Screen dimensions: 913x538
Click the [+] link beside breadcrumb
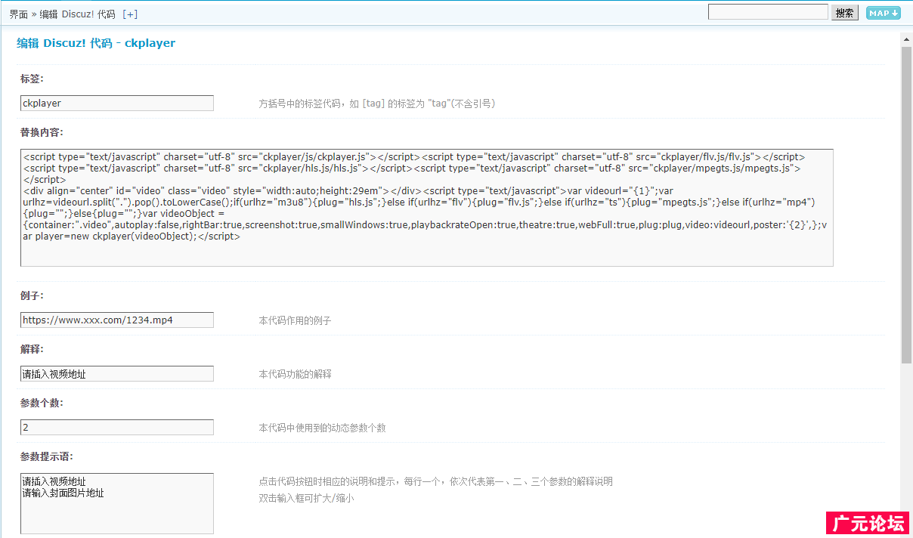(130, 14)
